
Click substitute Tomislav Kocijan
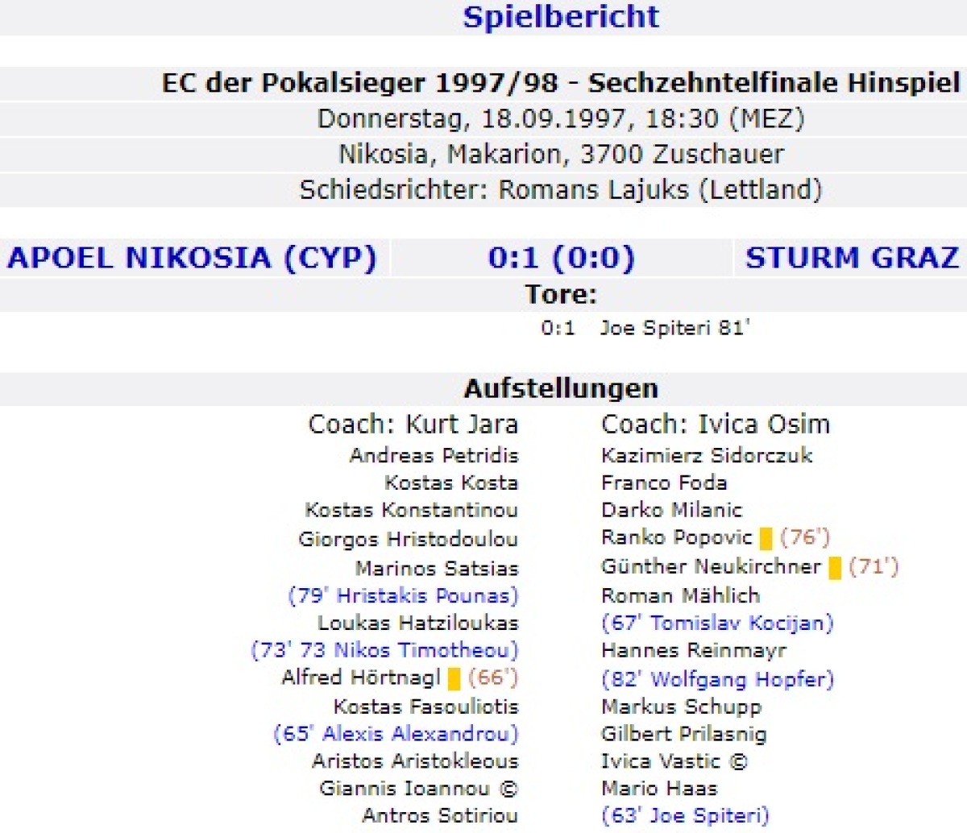pos(717,623)
